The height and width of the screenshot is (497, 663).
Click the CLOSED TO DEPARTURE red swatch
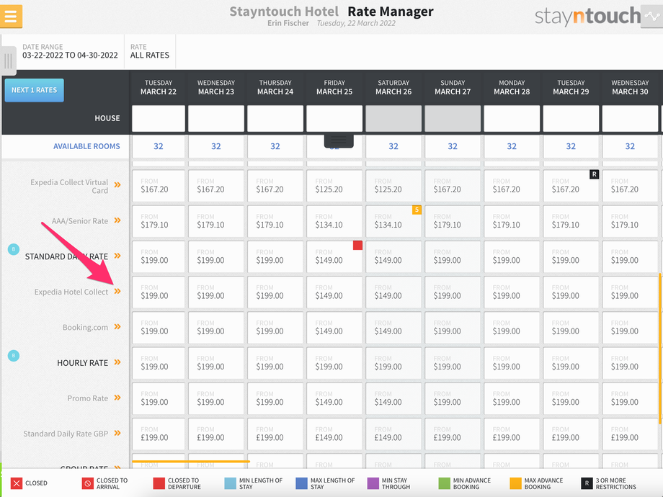coord(159,483)
